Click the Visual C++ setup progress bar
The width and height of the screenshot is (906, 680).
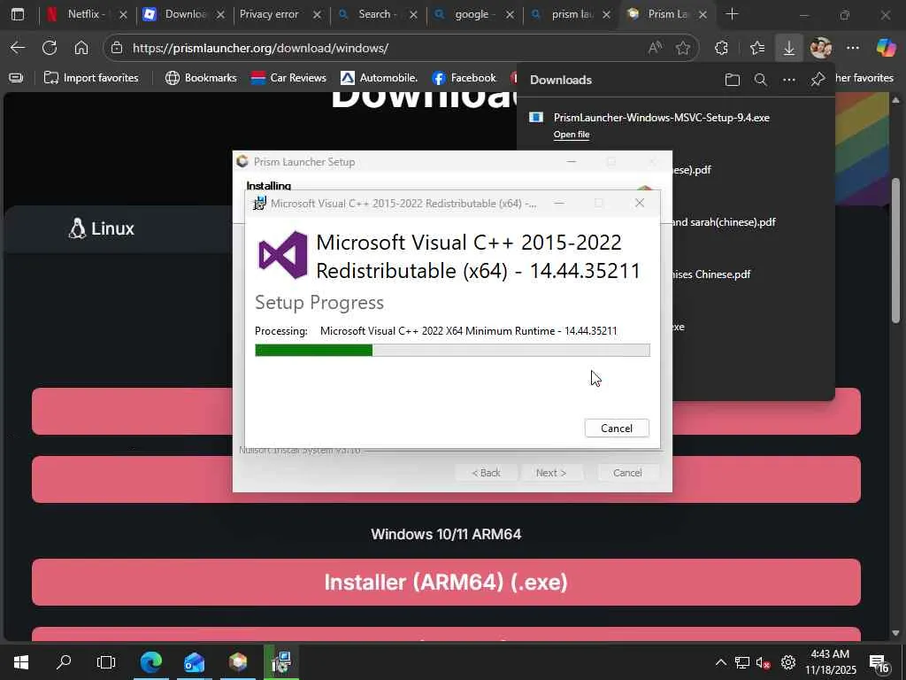[452, 350]
